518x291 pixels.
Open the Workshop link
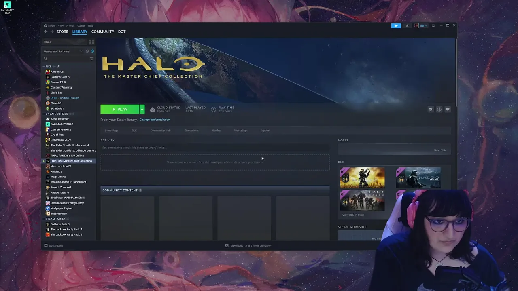(x=240, y=131)
